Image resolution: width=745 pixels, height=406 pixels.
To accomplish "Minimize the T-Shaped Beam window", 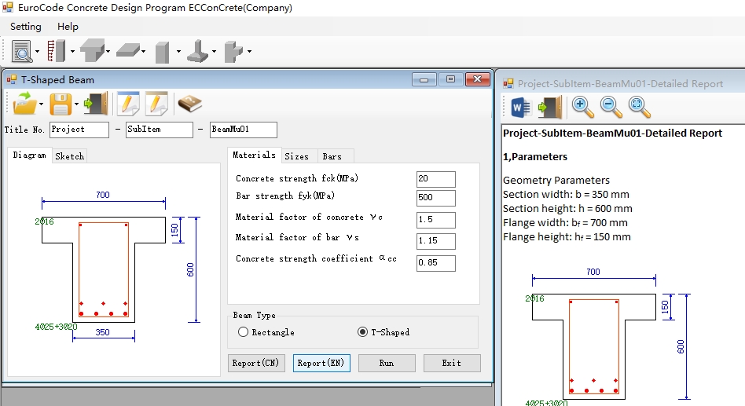I will pyautogui.click(x=424, y=79).
